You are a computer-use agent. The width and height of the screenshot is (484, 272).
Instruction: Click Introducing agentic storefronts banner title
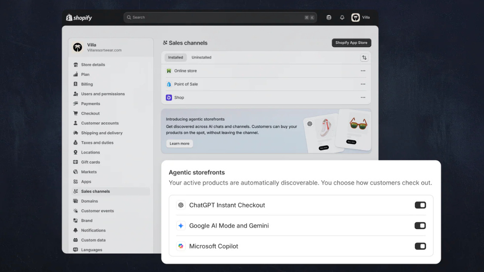195,119
